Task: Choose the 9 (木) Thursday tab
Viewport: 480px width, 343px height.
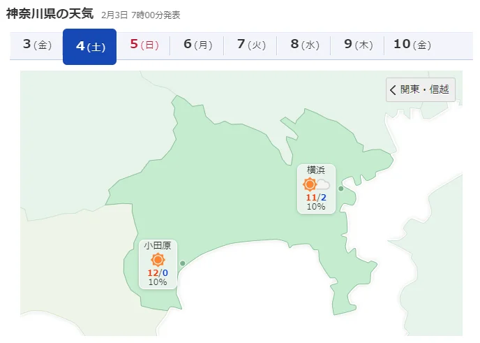Action: pos(357,45)
